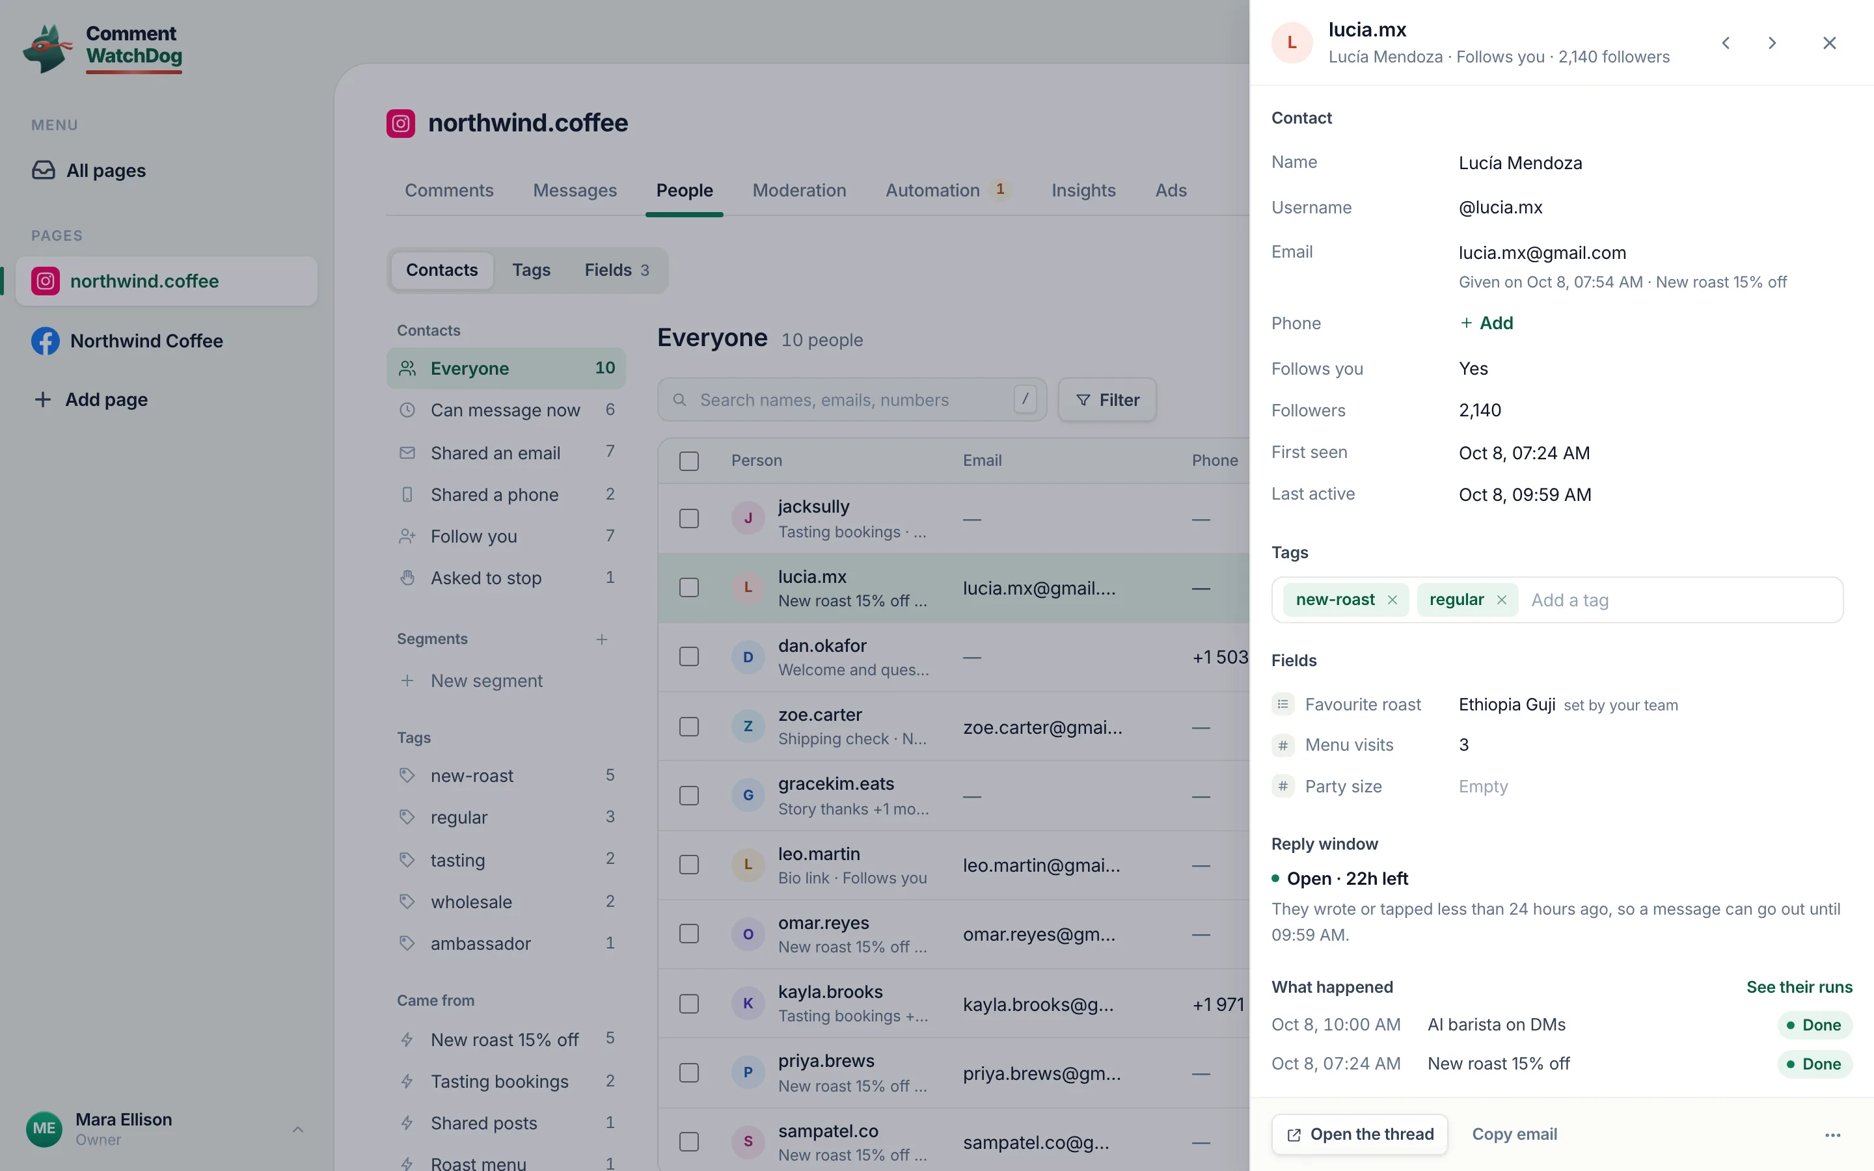
Task: Toggle the select-all checkbox in table header
Action: tap(688, 461)
